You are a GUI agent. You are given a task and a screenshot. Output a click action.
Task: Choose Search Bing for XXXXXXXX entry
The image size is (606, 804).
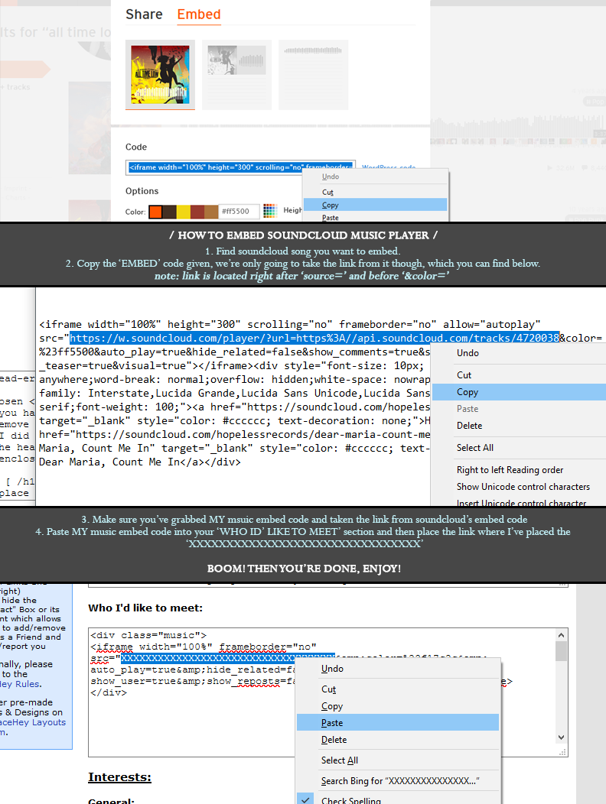398,781
